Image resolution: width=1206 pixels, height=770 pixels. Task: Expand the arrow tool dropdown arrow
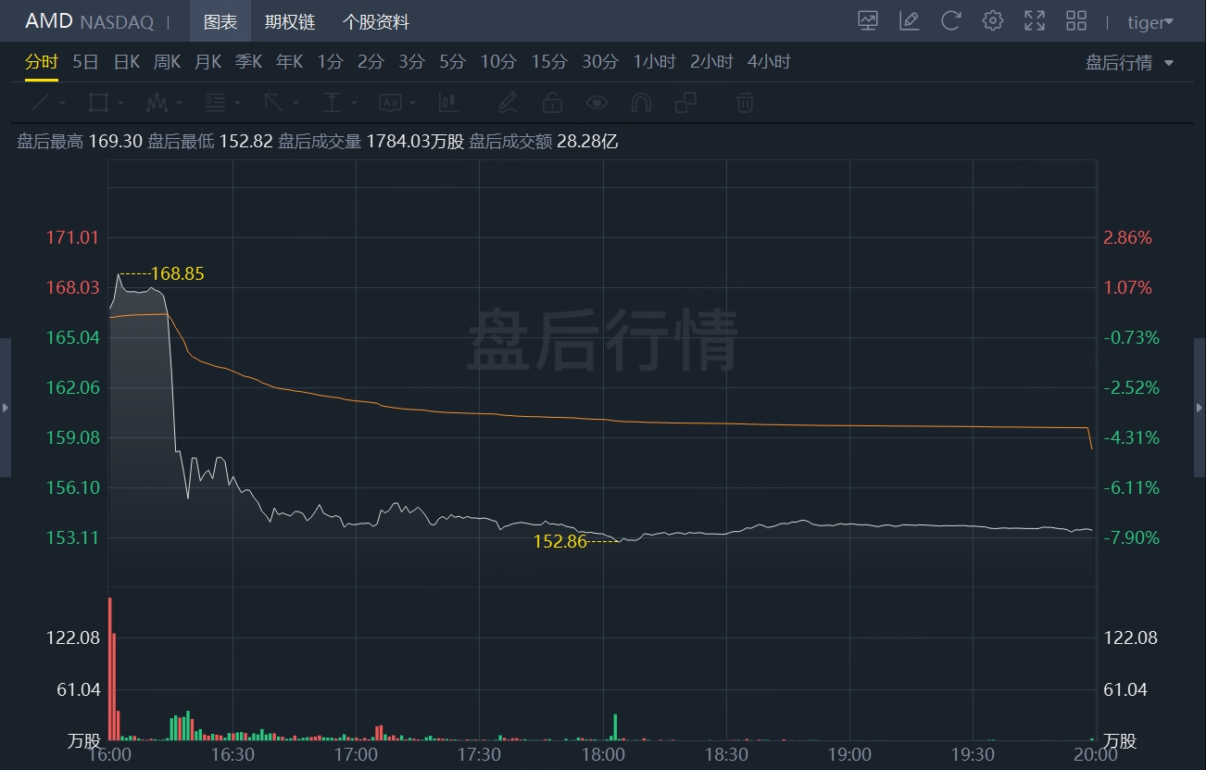[x=295, y=103]
